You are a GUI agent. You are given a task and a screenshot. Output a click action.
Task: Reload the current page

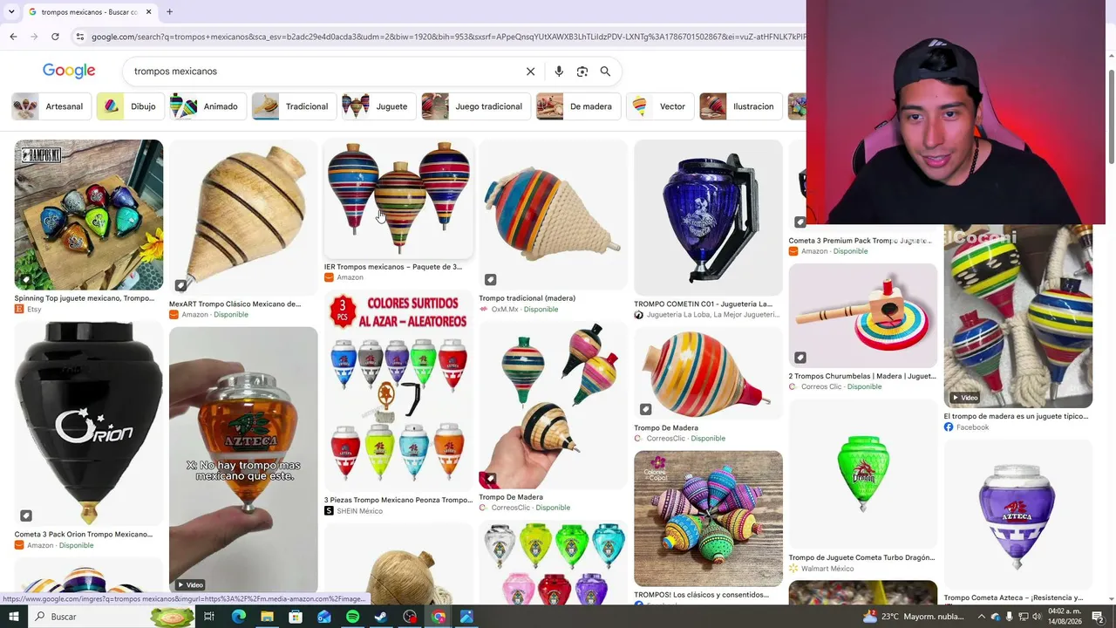(x=55, y=37)
